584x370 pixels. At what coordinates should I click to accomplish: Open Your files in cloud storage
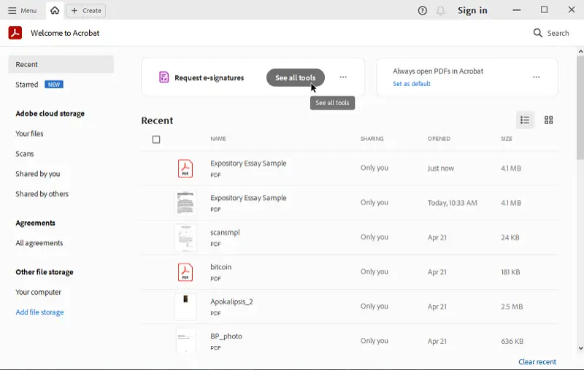[29, 134]
